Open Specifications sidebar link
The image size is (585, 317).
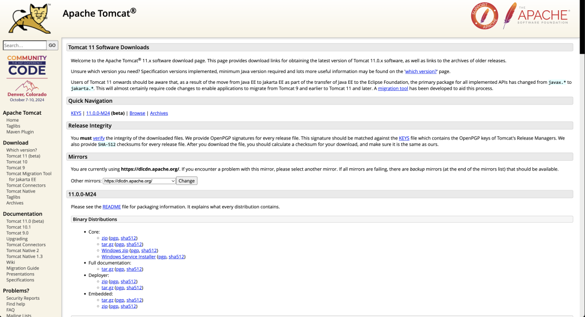pyautogui.click(x=20, y=280)
